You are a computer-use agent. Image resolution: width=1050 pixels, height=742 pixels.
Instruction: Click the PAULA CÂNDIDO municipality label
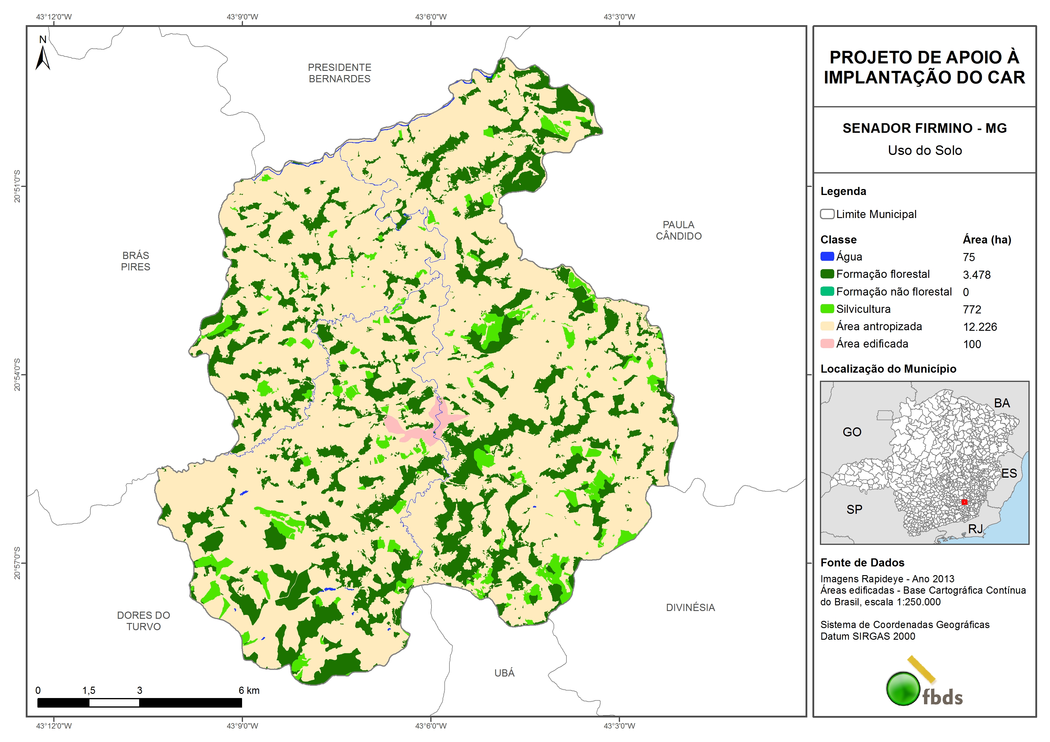[678, 230]
